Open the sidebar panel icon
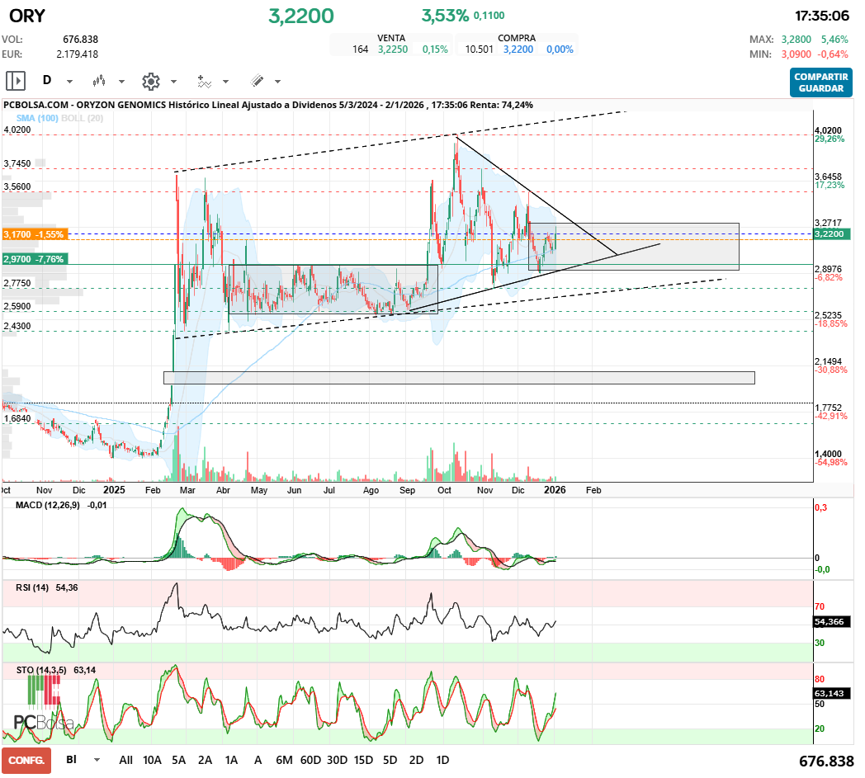This screenshot has width=865, height=778. (15, 81)
